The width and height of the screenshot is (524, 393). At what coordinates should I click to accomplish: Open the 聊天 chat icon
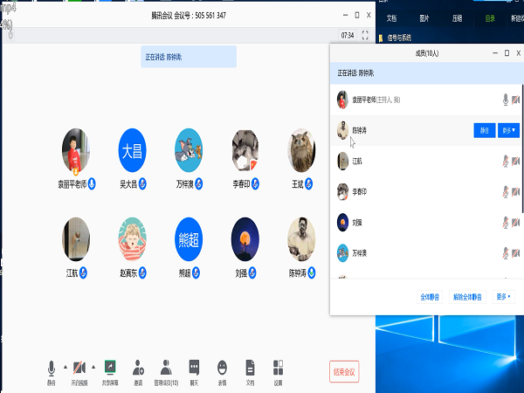tap(194, 368)
